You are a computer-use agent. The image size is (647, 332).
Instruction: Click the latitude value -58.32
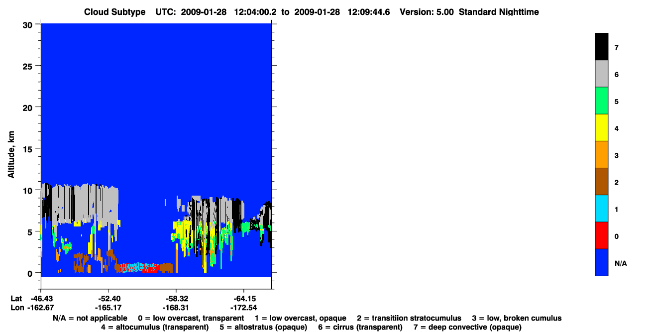point(177,298)
